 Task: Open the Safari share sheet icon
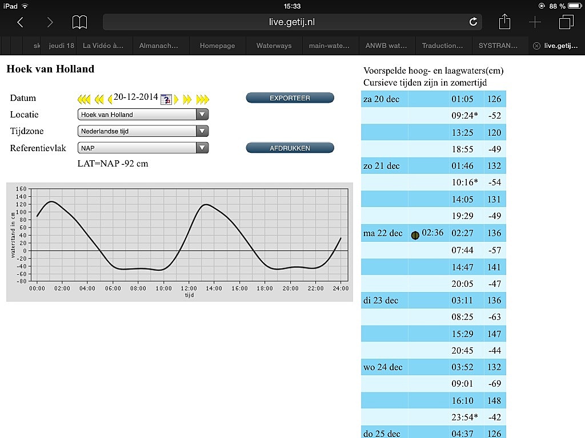point(504,21)
